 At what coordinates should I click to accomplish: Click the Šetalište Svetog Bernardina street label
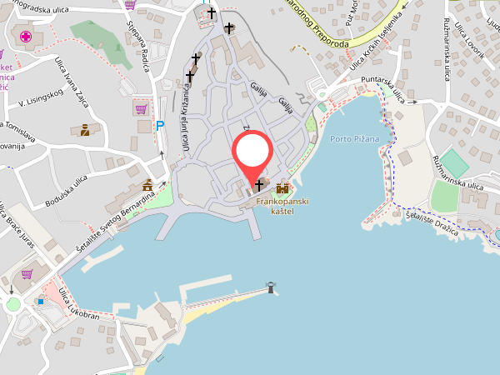click(116, 222)
